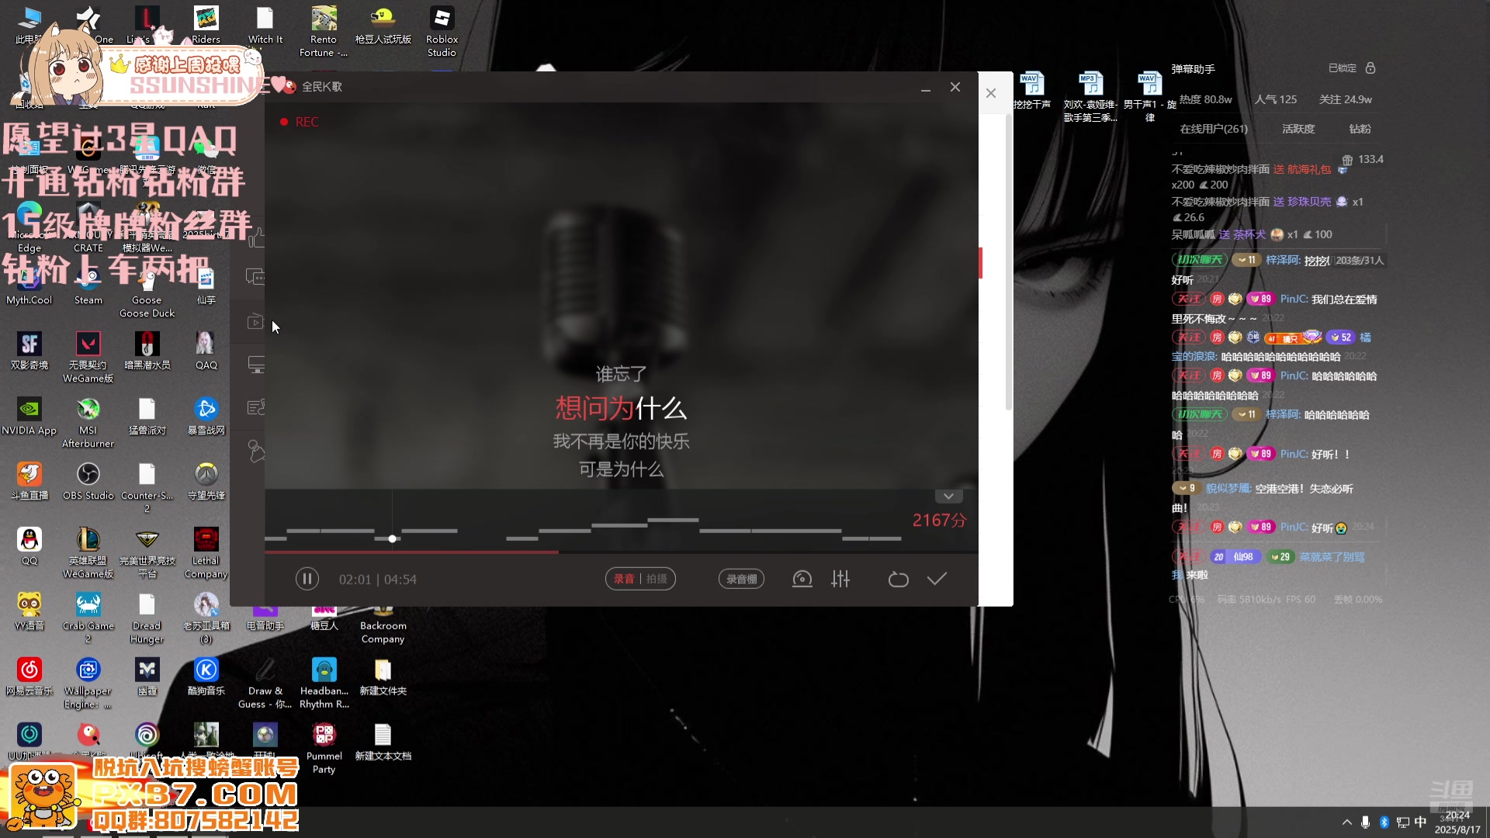Screen dimensions: 1490x838
Task: Select the OBS Studio desktop icon
Action: point(88,481)
